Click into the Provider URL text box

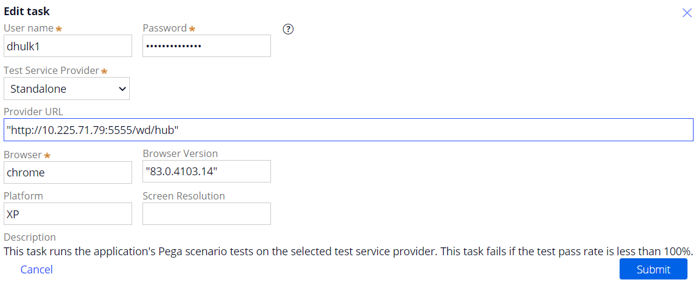tap(349, 130)
